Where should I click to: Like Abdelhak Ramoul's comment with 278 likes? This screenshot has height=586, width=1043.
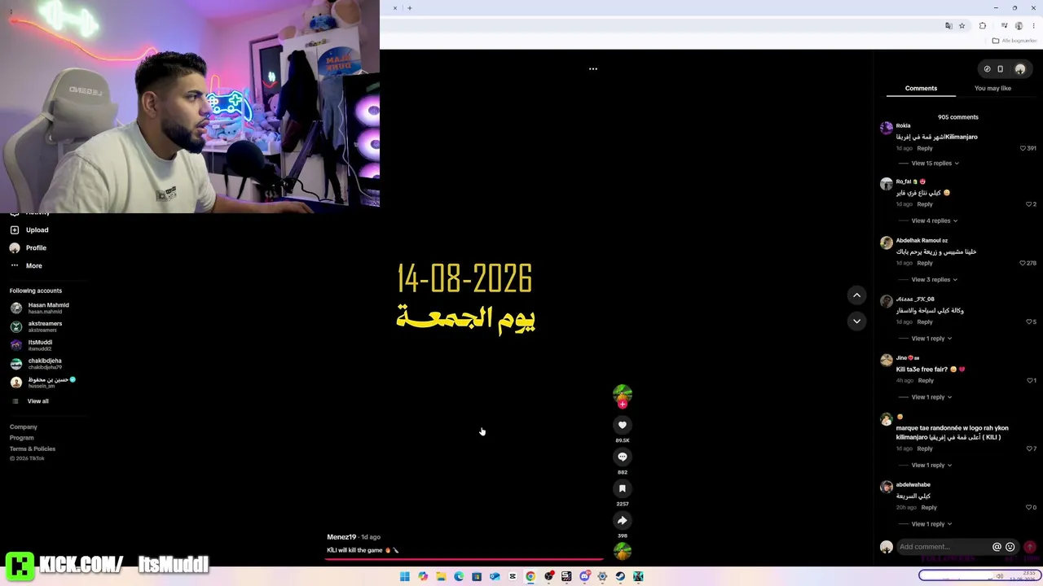coord(1023,263)
